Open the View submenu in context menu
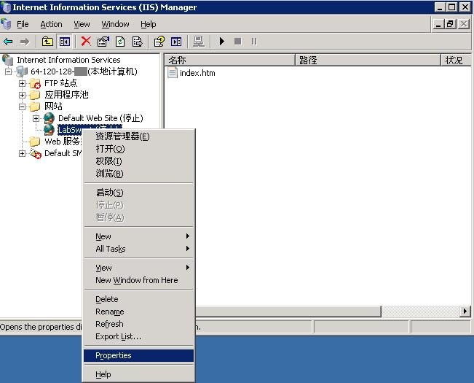Viewport: 474px width, 383px height. 139,268
